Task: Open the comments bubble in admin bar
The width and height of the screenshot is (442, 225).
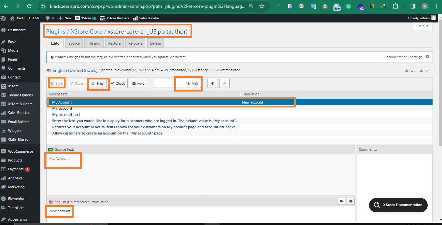Action: click(50, 18)
